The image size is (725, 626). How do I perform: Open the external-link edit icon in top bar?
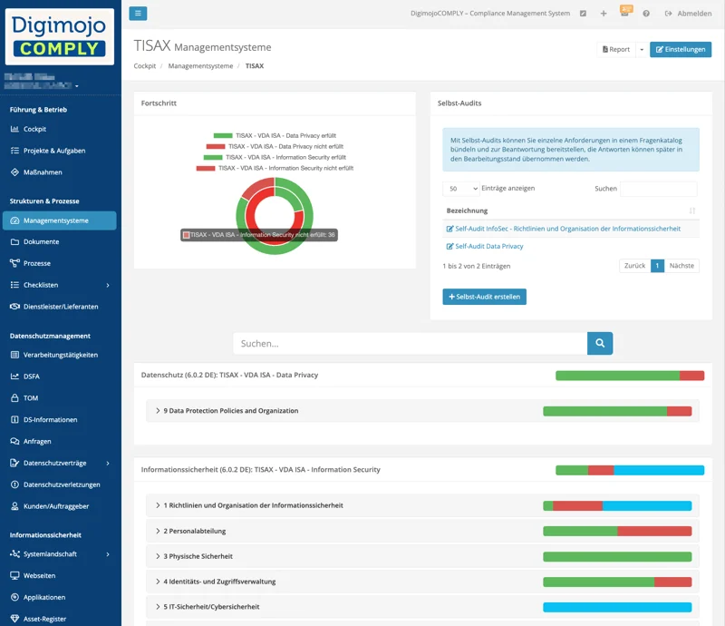pyautogui.click(x=583, y=14)
